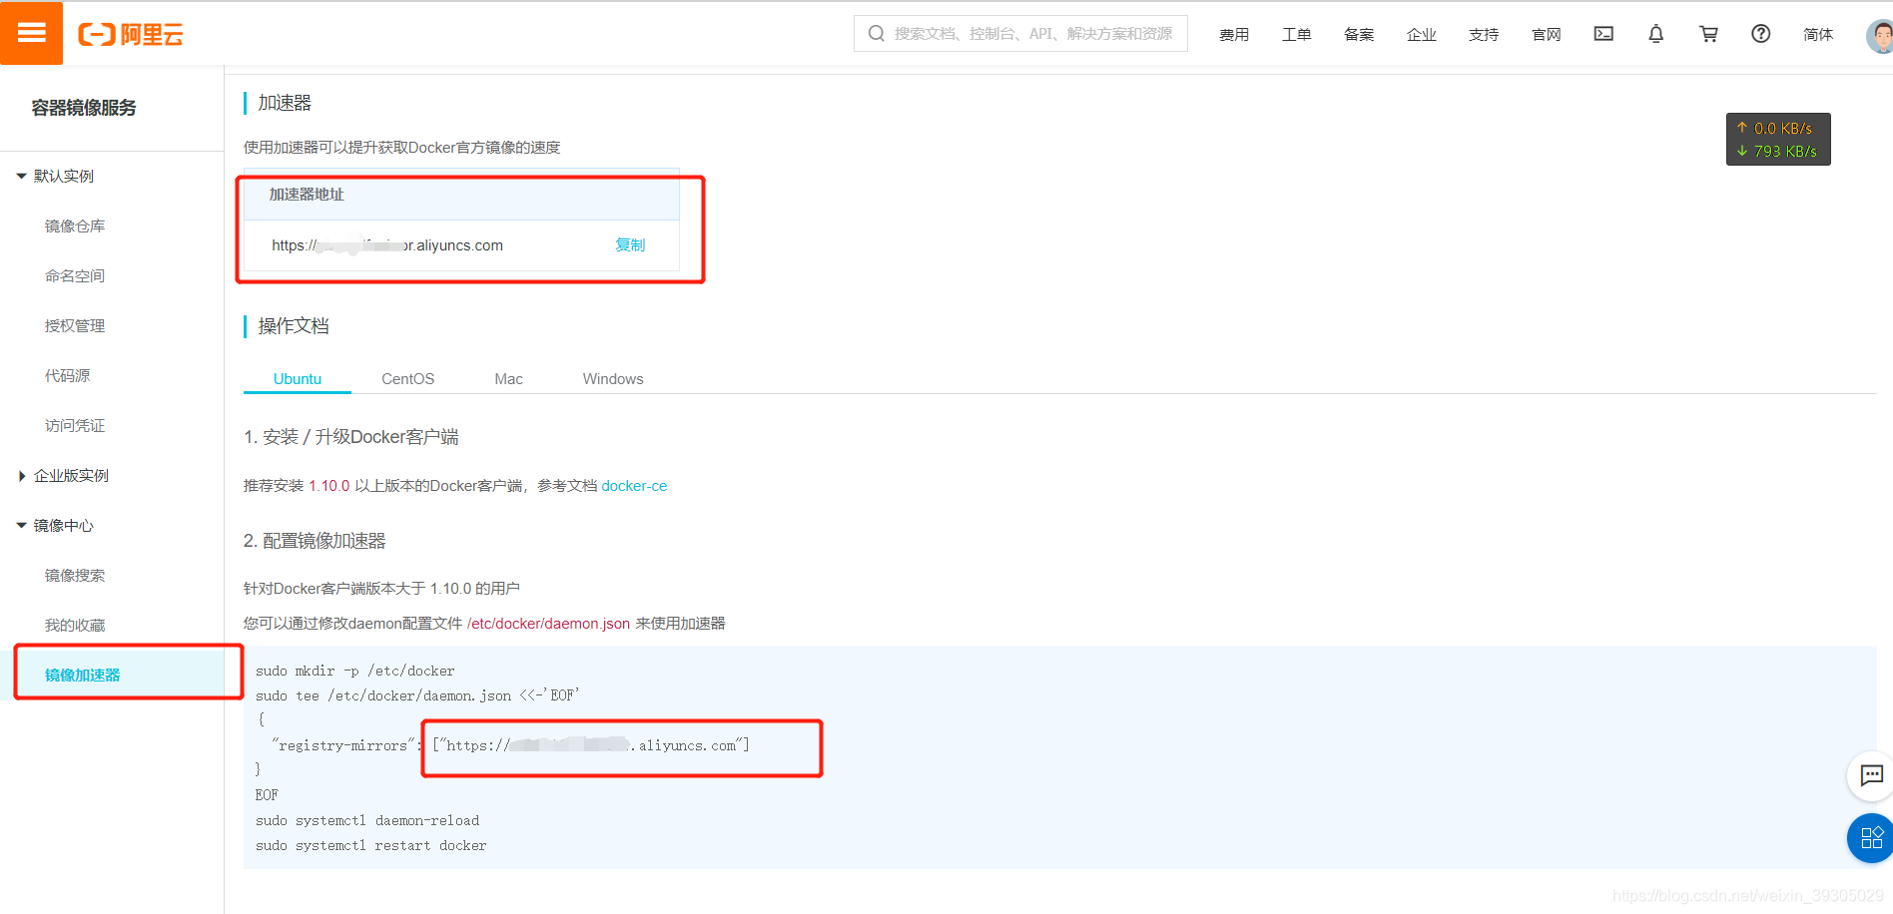Click the Aliyun logo
This screenshot has height=914, width=1893.
pyautogui.click(x=131, y=35)
